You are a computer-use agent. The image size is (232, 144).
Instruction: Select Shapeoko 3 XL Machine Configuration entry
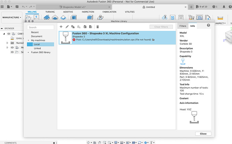point(117,38)
